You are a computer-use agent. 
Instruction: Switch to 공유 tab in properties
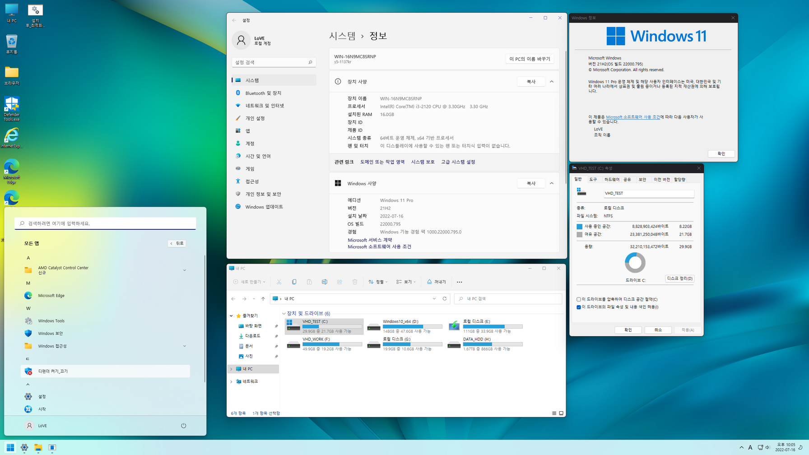(627, 180)
